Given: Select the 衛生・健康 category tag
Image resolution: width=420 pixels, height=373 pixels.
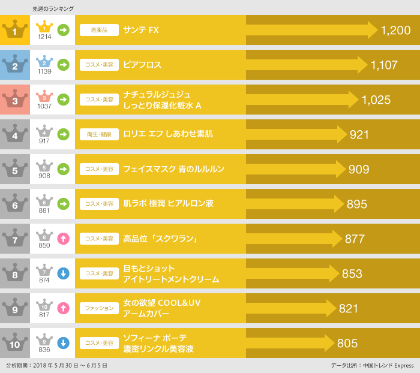Looking at the screenshot, I should (x=99, y=134).
